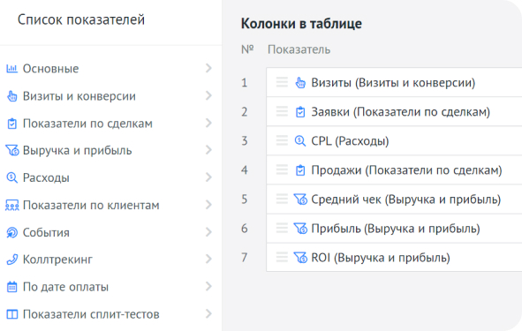
Task: Select the 'ROI (Выручка и прибыль)' text
Action: tap(381, 258)
